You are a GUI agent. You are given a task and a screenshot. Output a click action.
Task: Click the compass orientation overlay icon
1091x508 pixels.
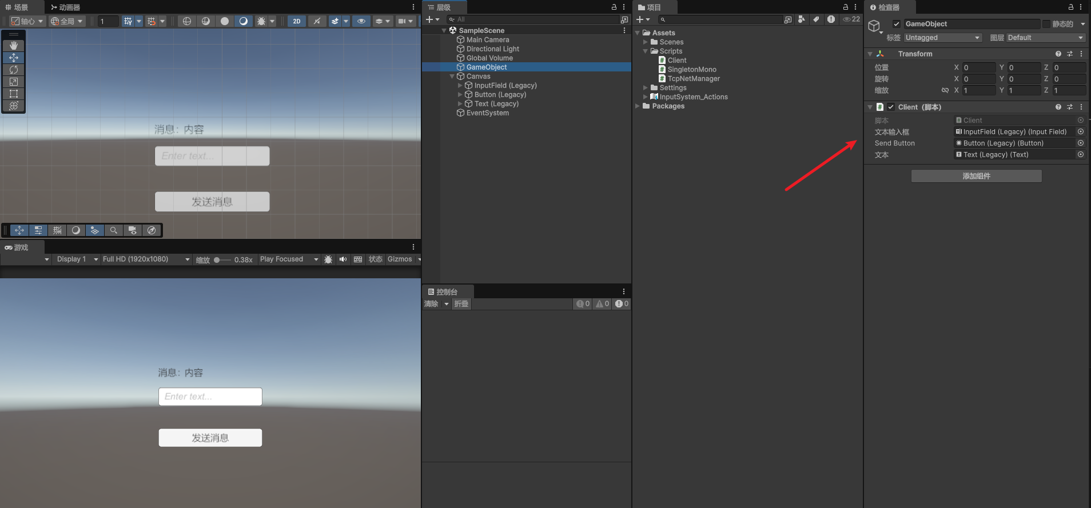coord(152,230)
